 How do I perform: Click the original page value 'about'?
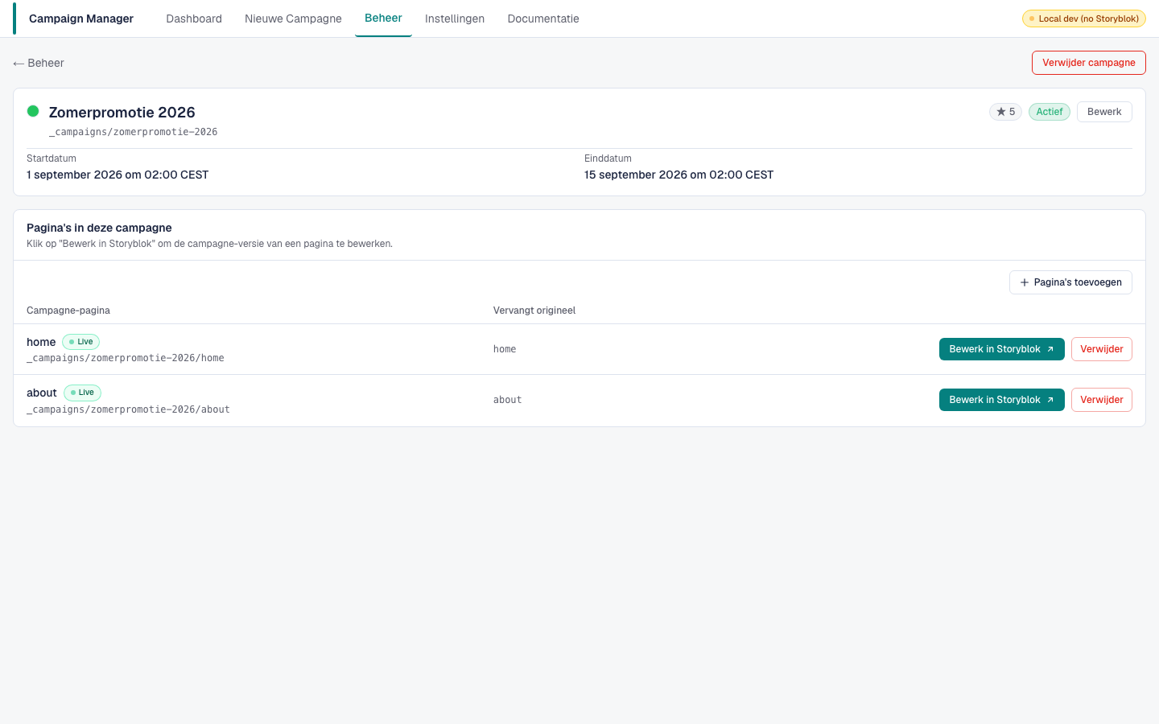click(508, 400)
